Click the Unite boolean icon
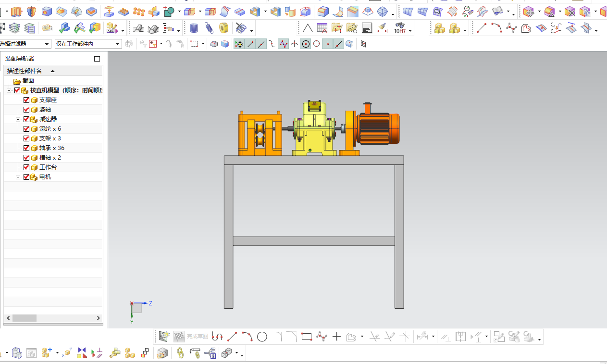 169,11
